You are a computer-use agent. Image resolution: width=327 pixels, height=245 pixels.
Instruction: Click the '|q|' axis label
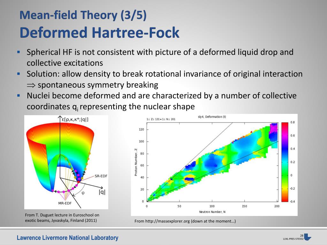102,192
